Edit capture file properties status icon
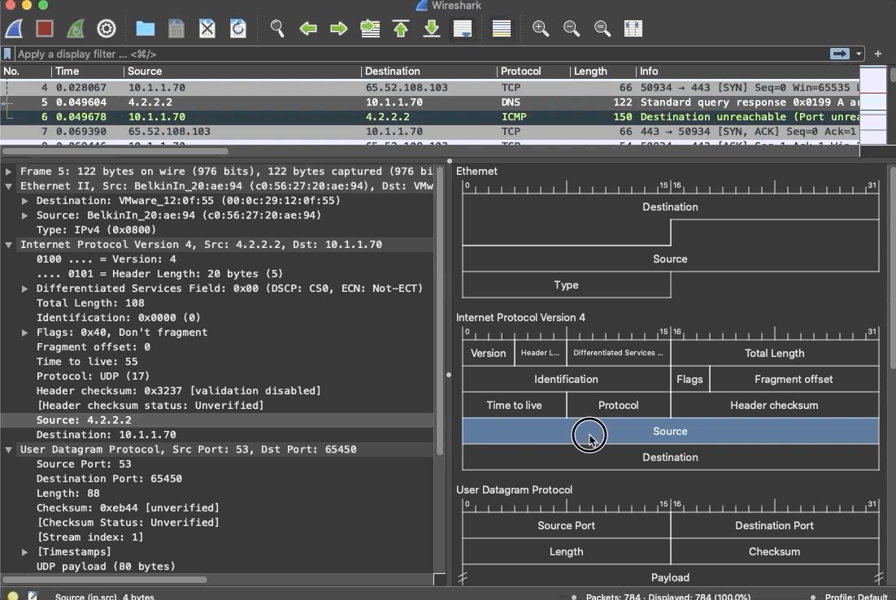Viewport: 896px width, 600px height. tap(33, 595)
